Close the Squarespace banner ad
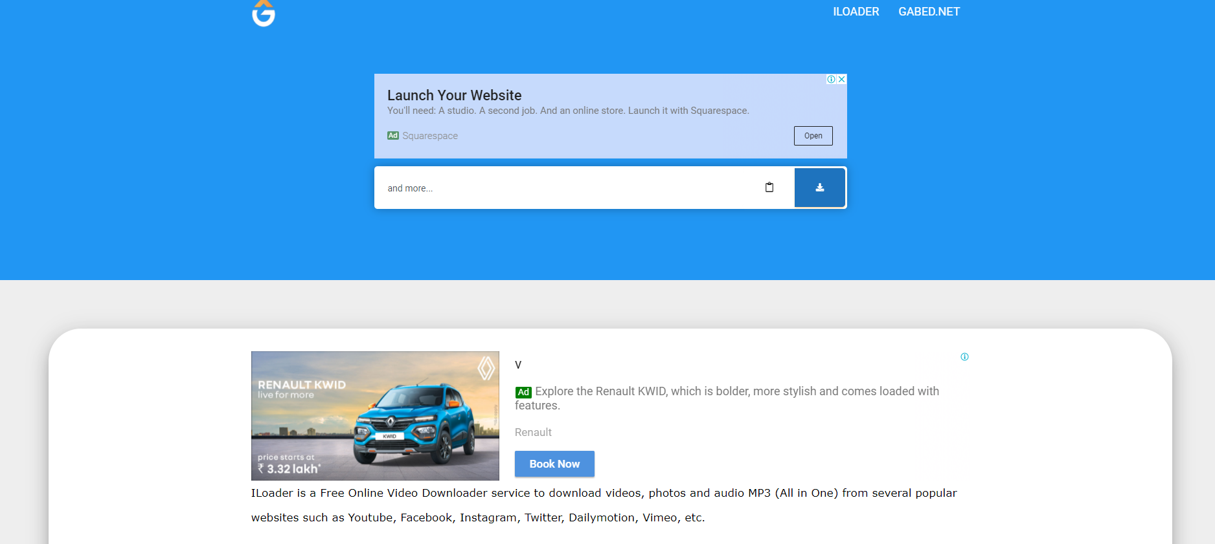The image size is (1215, 544). [x=841, y=80]
